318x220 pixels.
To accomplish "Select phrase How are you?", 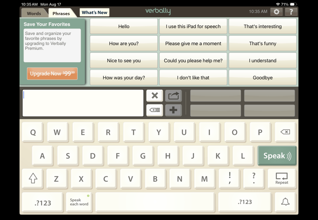I will click(124, 43).
